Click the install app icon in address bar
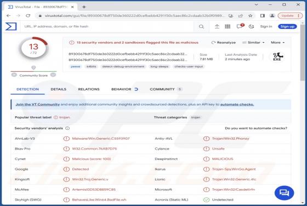The width and height of the screenshot is (307, 206). pyautogui.click(x=231, y=16)
